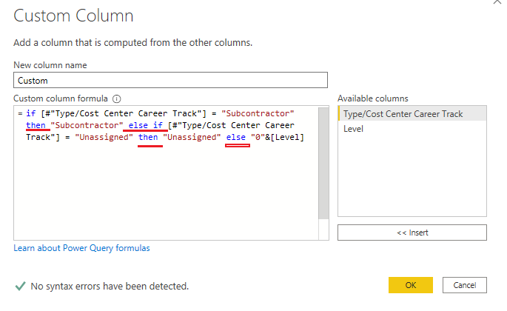
Task: Click the Cancel button
Action: coord(465,285)
